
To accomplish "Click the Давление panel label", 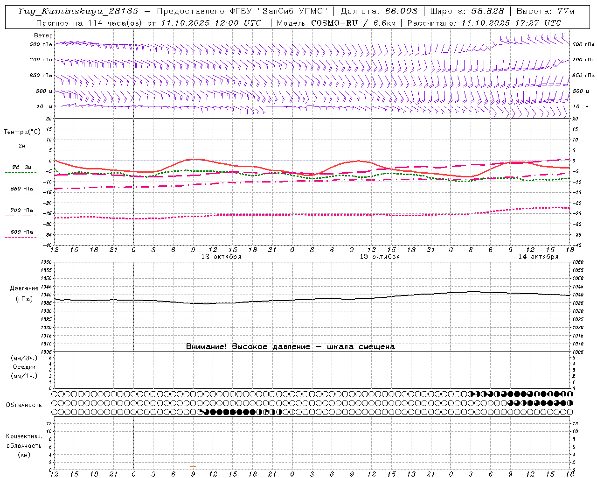I will click(24, 288).
